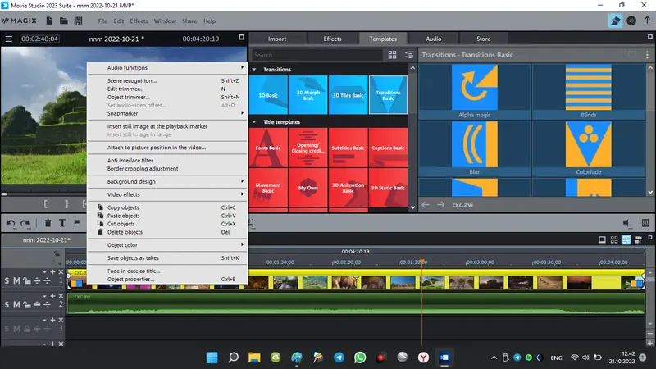The height and width of the screenshot is (369, 656).
Task: Click the favorites heart in Transitions header
Action: 631,54
